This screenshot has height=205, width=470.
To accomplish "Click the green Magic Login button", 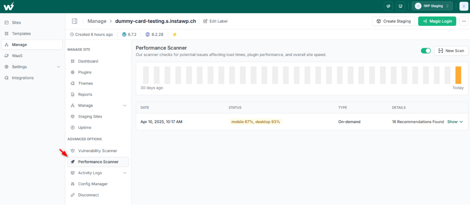I will (x=437, y=21).
